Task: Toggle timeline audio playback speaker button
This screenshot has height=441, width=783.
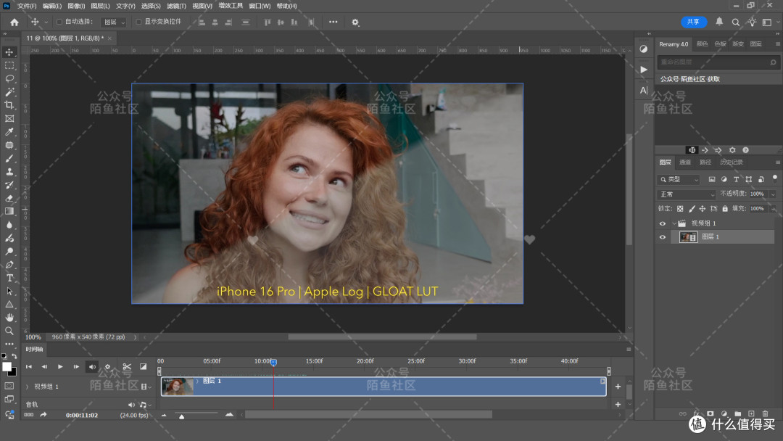Action: (x=92, y=366)
